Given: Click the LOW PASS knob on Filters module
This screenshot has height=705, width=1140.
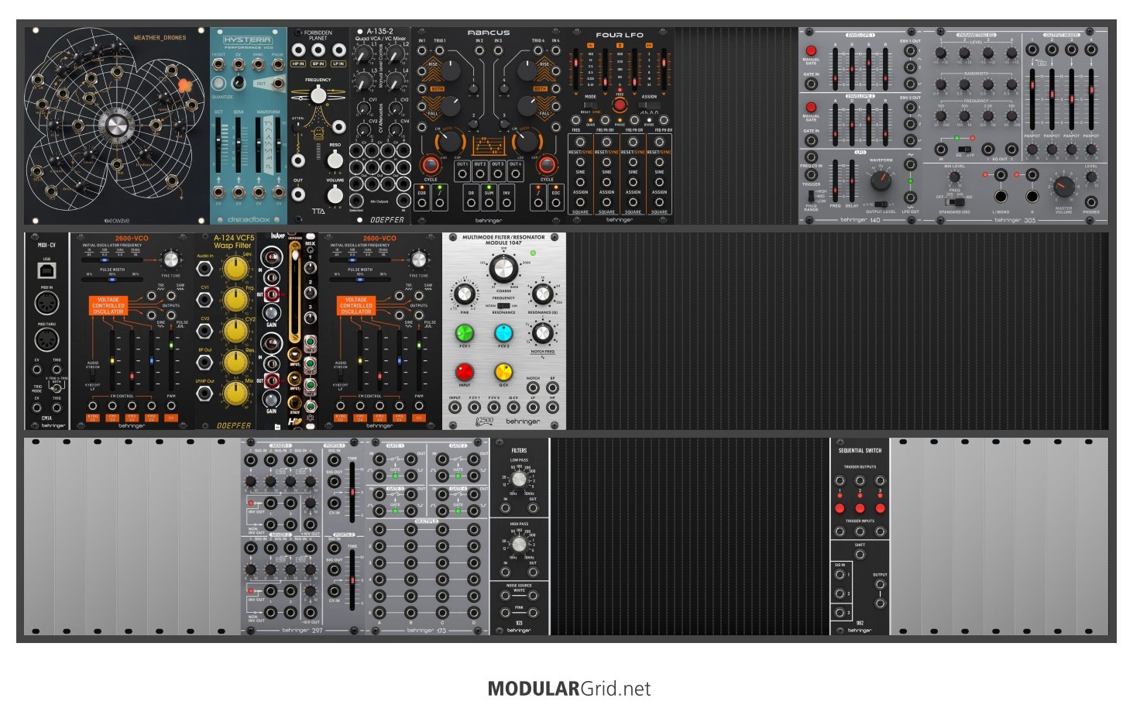Looking at the screenshot, I should click(x=519, y=480).
